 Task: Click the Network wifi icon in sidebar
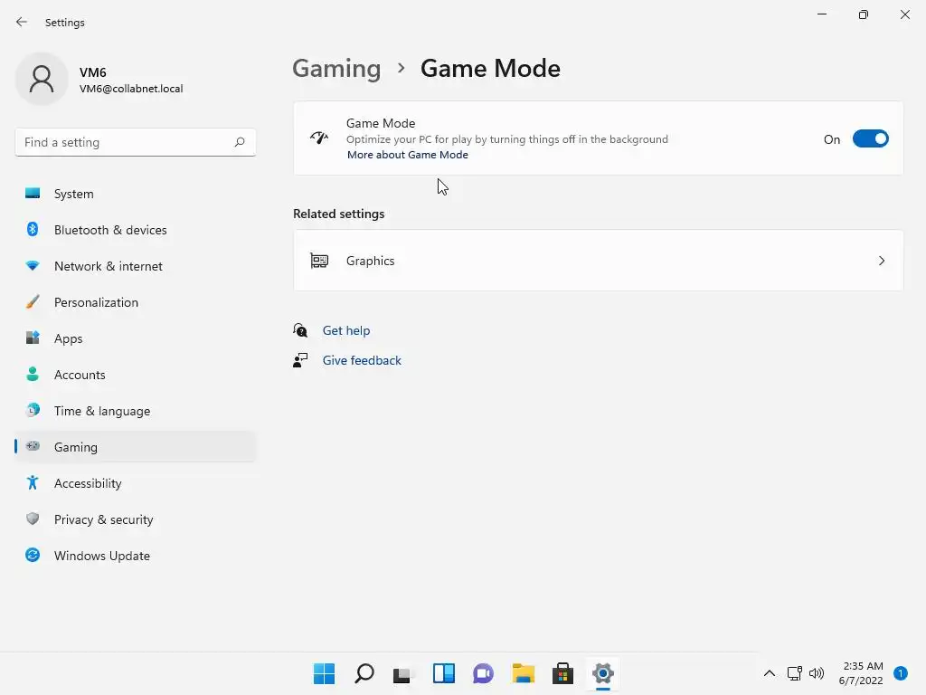click(x=33, y=266)
